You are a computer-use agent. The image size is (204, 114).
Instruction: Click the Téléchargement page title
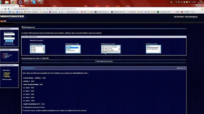click(x=28, y=27)
